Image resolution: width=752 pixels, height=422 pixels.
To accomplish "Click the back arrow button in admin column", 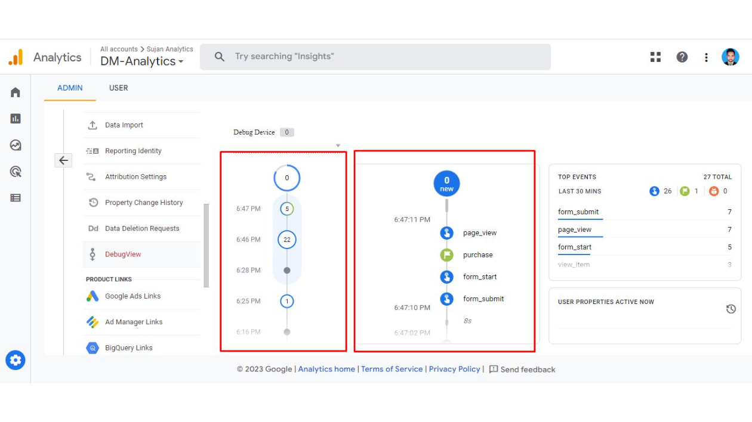I will pos(63,160).
